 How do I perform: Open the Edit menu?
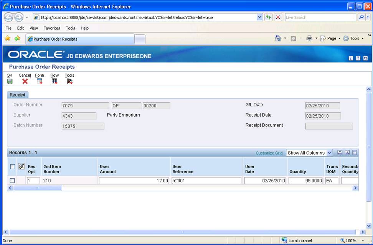[x=20, y=28]
